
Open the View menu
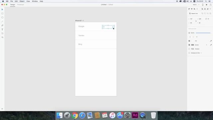tap(28, 1)
